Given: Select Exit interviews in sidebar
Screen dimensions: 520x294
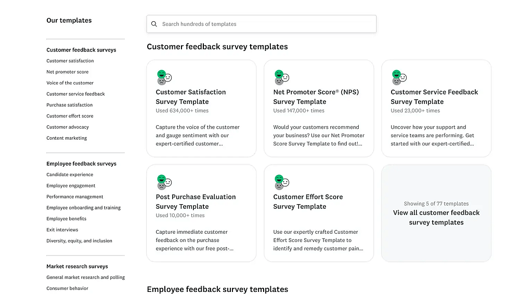Looking at the screenshot, I should point(62,230).
